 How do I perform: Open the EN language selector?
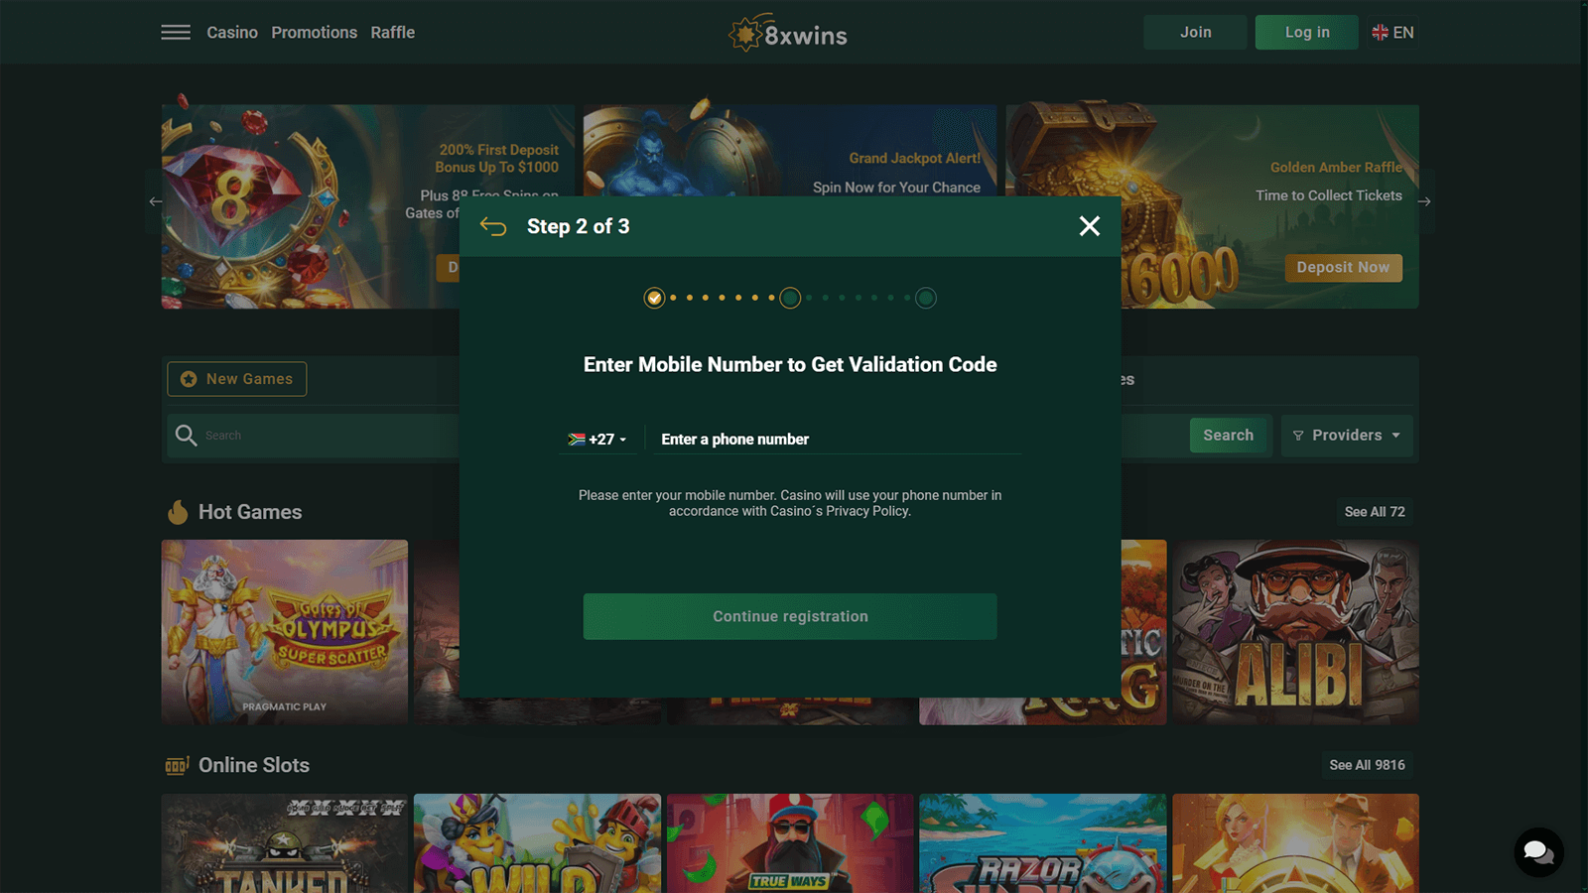pyautogui.click(x=1393, y=32)
